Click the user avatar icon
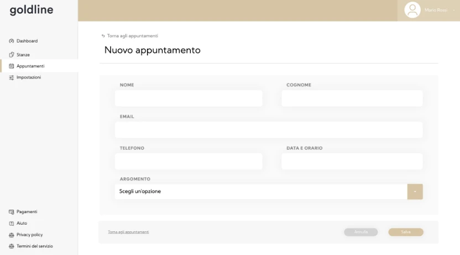The width and height of the screenshot is (460, 255). coord(412,10)
